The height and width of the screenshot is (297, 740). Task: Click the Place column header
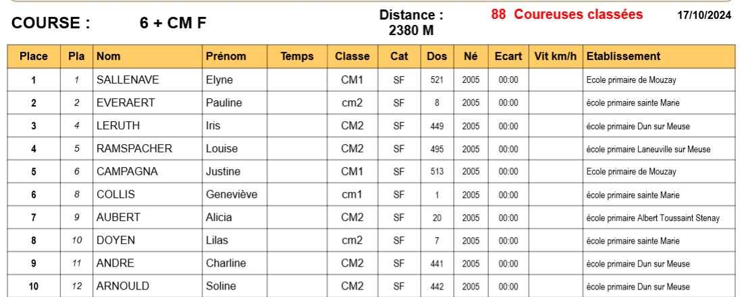(34, 57)
